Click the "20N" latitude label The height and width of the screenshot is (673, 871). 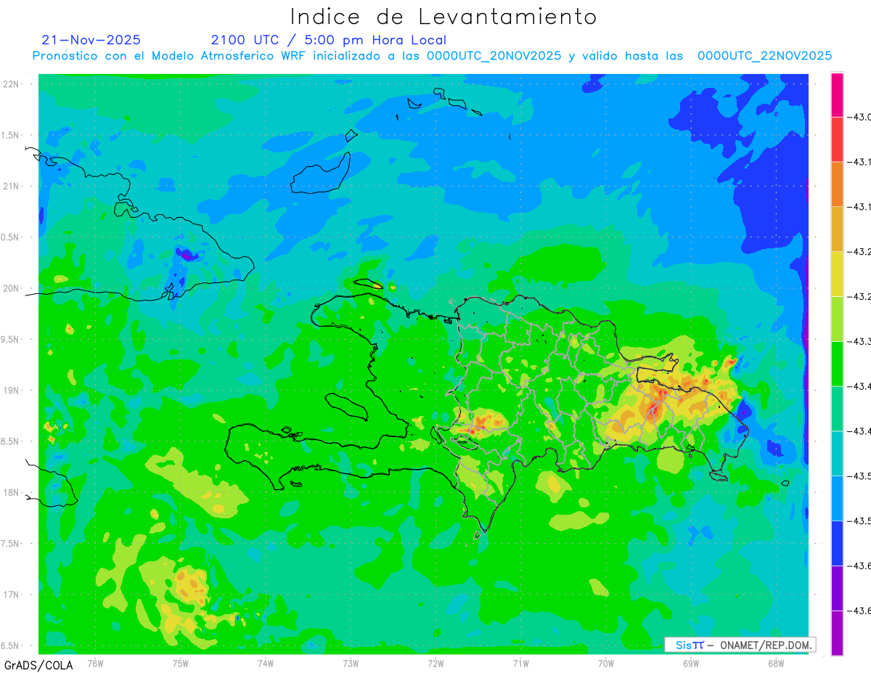[12, 288]
